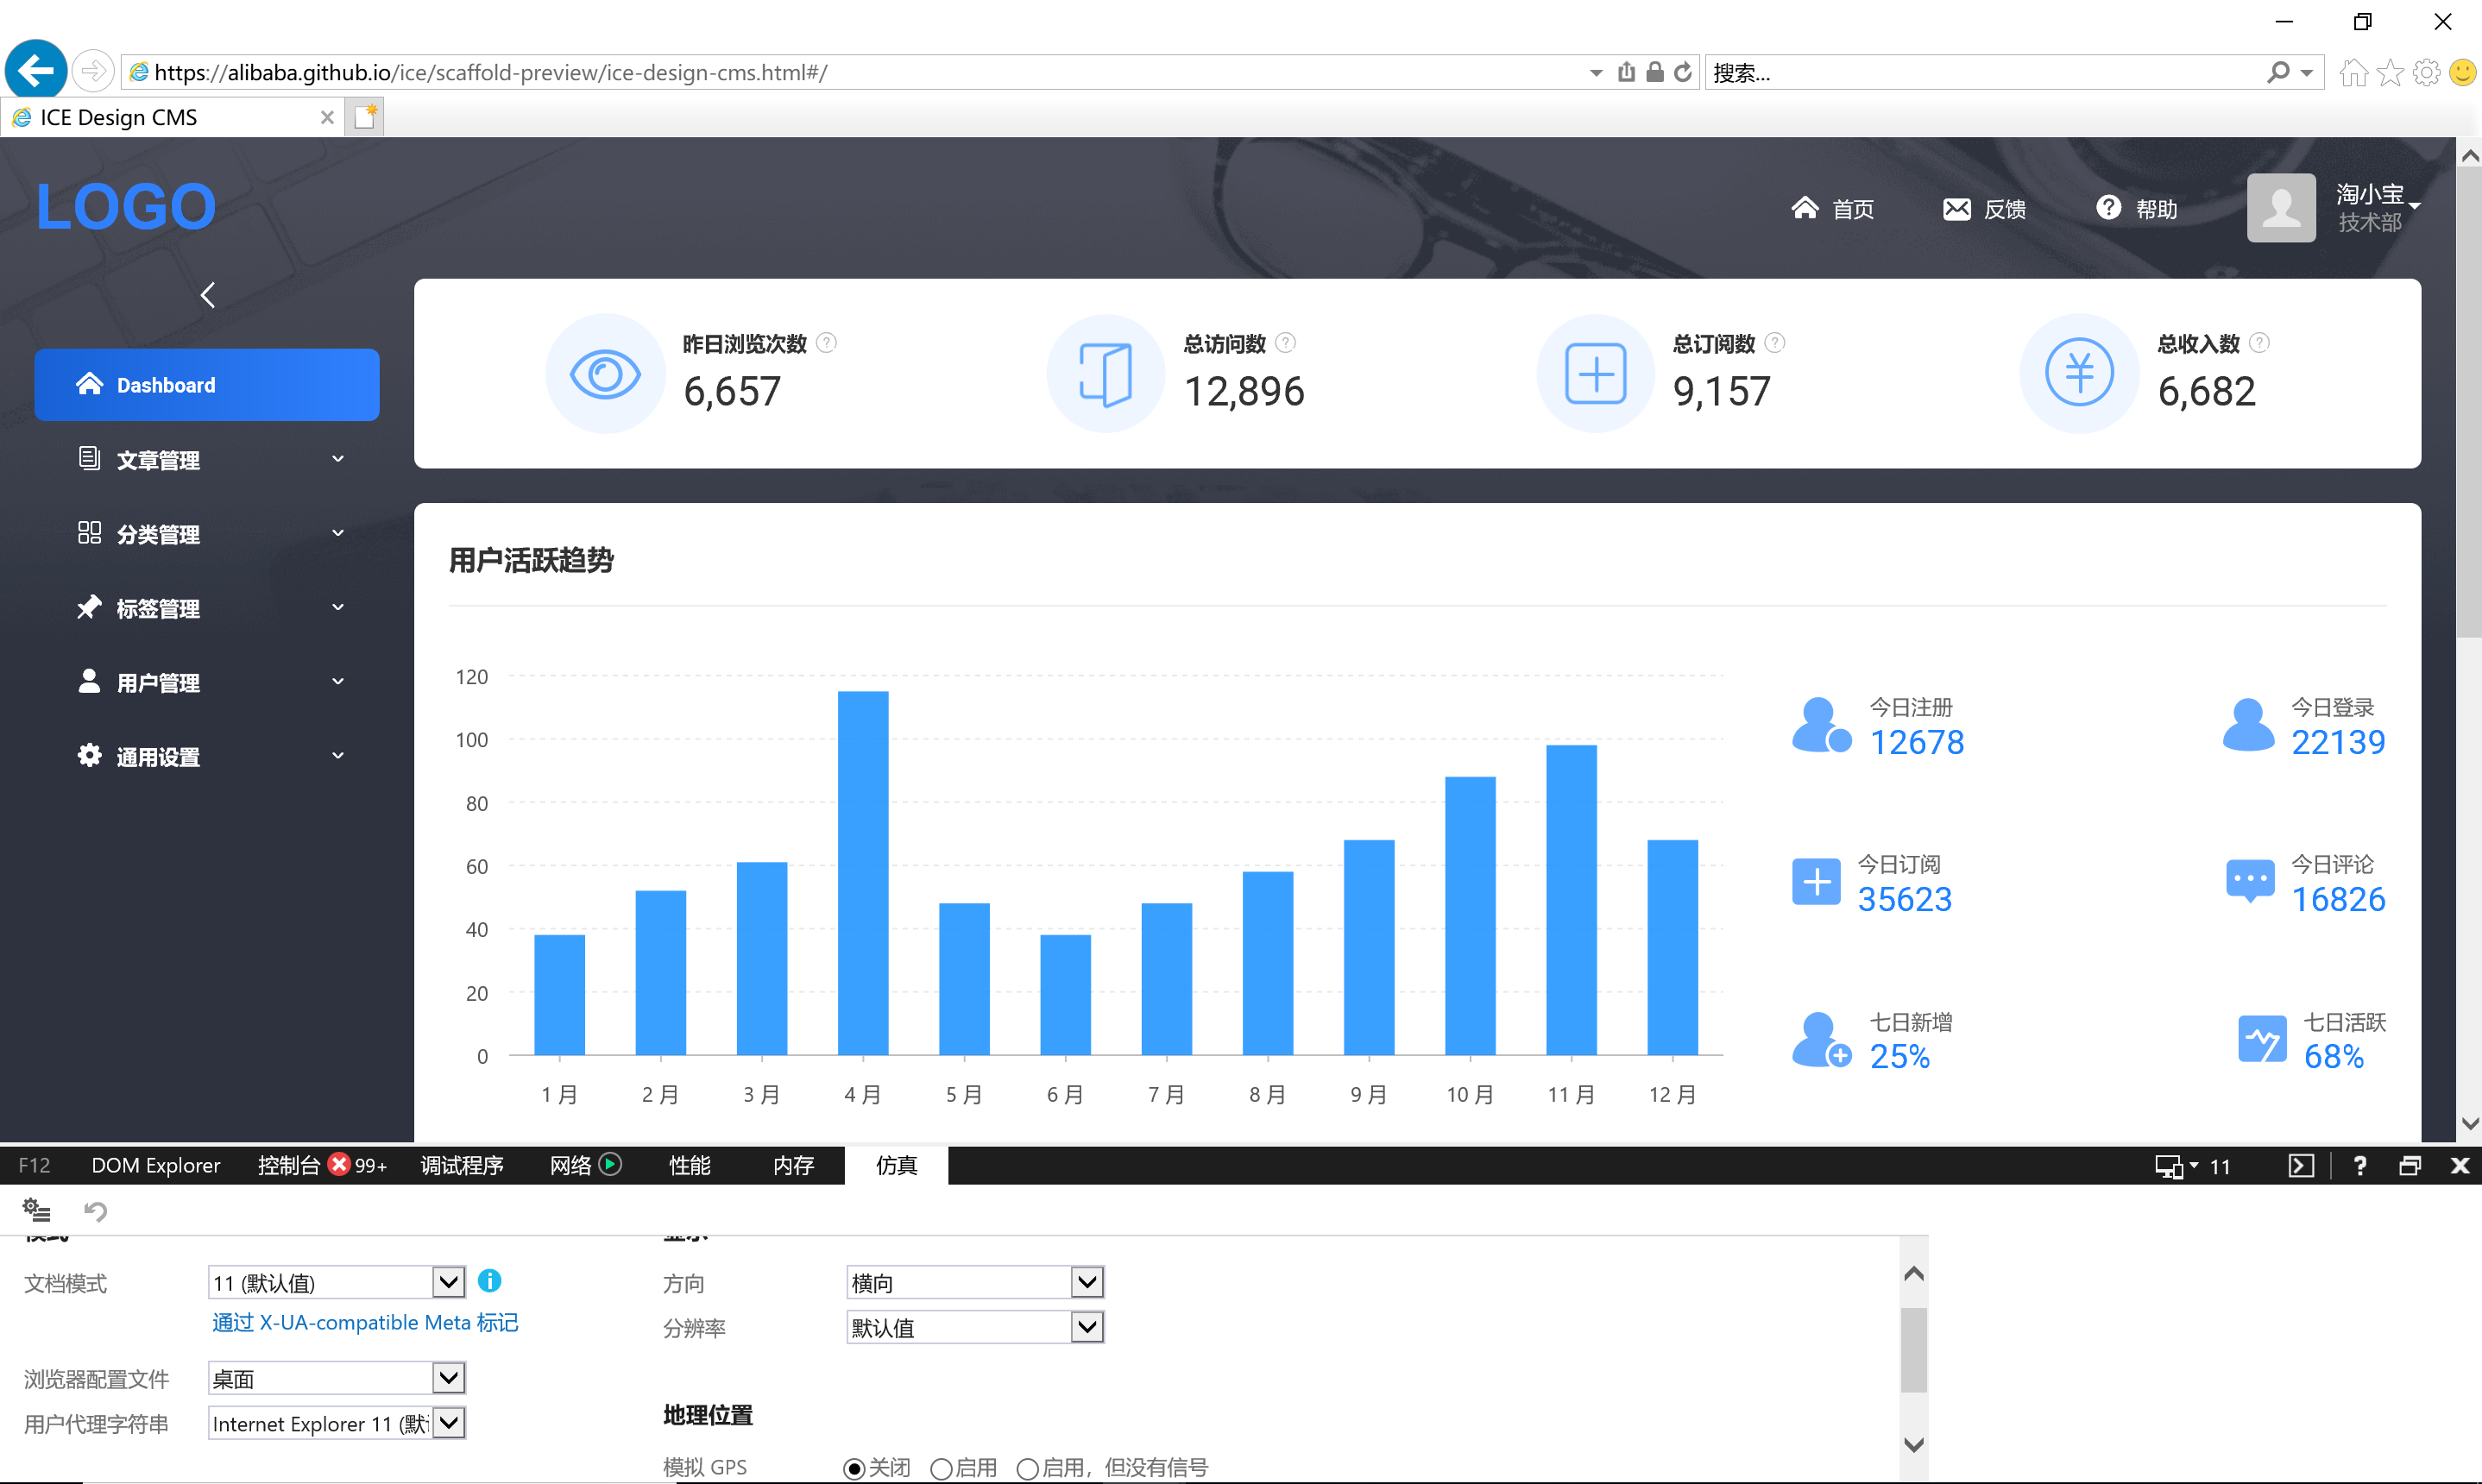Enable 模拟 GPS by choosing 启用
Viewport: 2482px width, 1484px height.
coord(941,1468)
